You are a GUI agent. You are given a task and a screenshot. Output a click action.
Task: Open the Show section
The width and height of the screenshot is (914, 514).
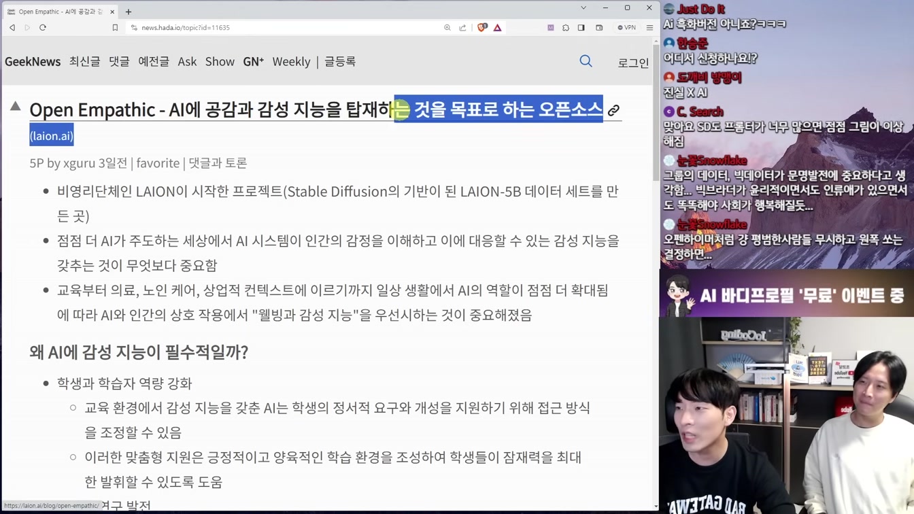pos(220,61)
